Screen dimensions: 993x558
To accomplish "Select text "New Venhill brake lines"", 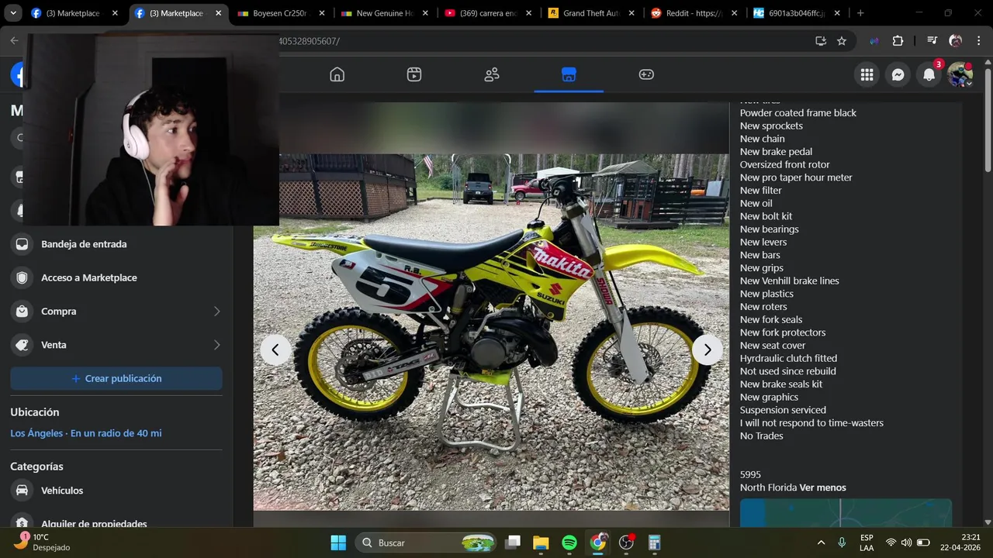I will click(x=789, y=281).
